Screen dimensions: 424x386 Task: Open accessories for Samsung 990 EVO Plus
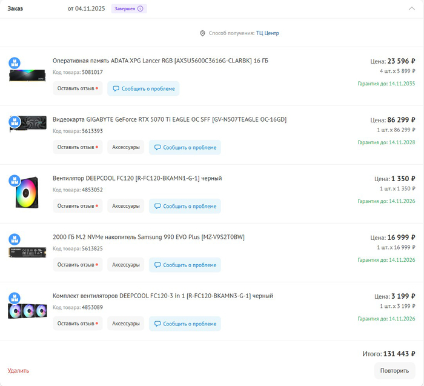pos(126,265)
